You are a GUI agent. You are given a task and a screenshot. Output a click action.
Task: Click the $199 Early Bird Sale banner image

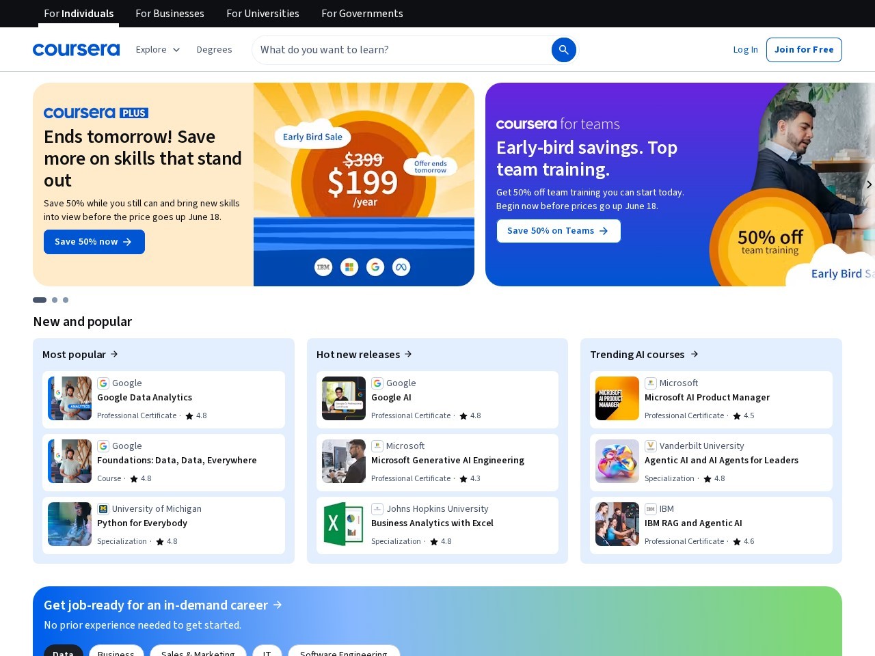pos(364,184)
